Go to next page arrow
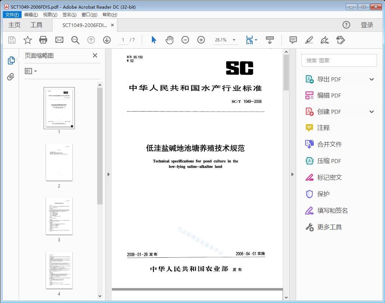This screenshot has height=303, width=385. tap(107, 40)
